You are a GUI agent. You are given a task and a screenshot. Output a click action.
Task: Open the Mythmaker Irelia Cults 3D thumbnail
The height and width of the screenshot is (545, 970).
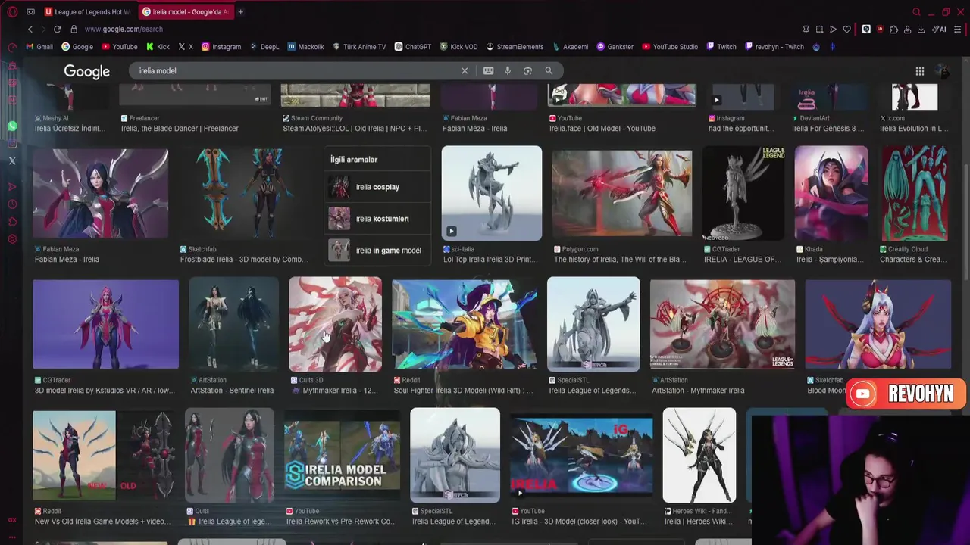click(336, 325)
